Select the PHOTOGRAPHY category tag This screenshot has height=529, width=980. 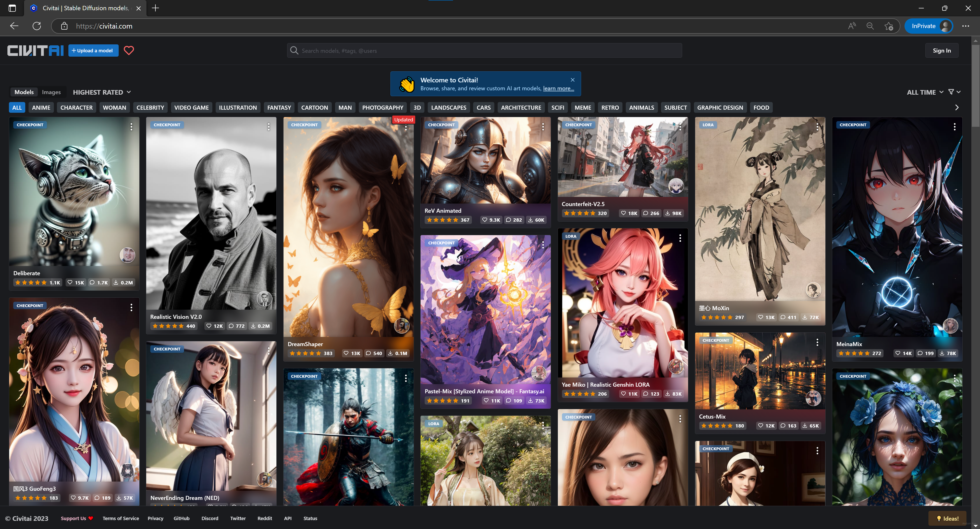pos(382,108)
